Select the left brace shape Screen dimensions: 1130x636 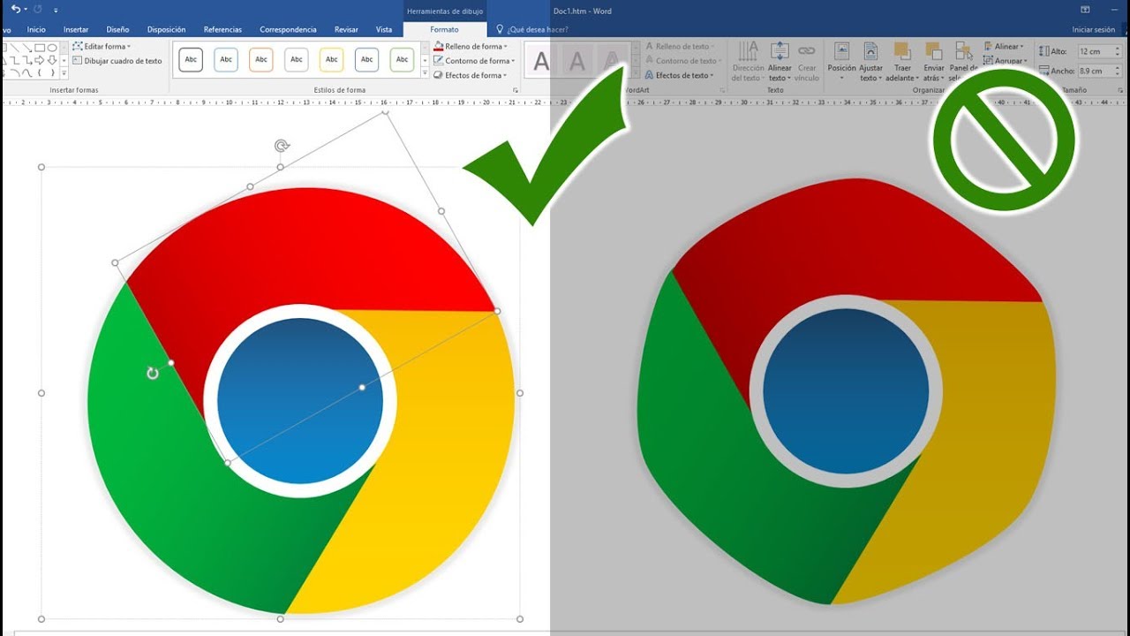click(x=40, y=72)
